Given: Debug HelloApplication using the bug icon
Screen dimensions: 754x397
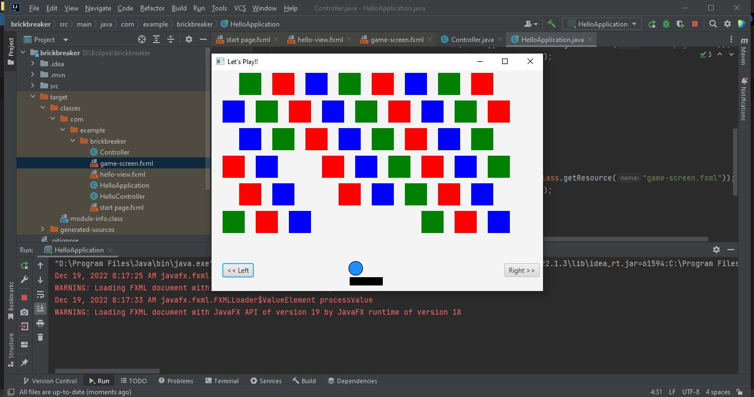Looking at the screenshot, I should 666,24.
